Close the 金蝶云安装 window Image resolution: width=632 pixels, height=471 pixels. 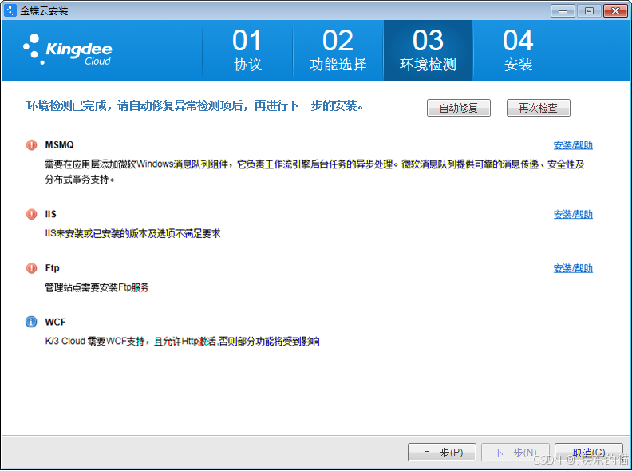click(615, 11)
